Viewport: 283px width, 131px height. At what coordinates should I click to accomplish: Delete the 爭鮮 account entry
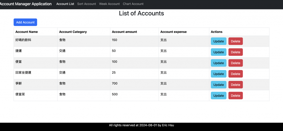click(x=235, y=85)
